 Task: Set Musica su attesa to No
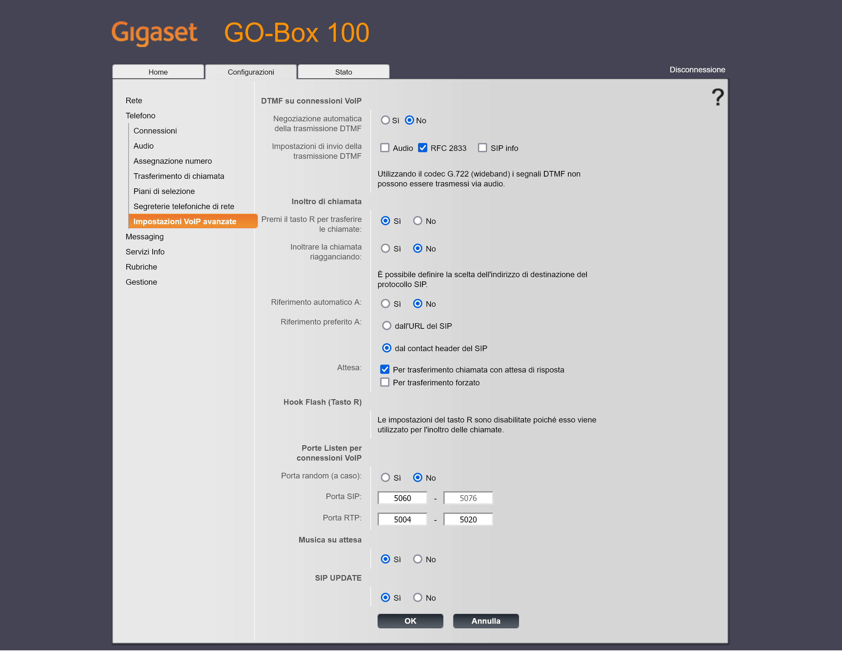417,559
